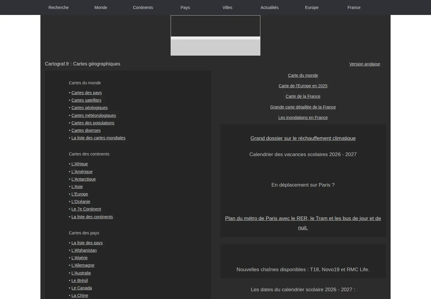
Task: Click the Cartograf.fr banner image at top
Action: click(215, 36)
